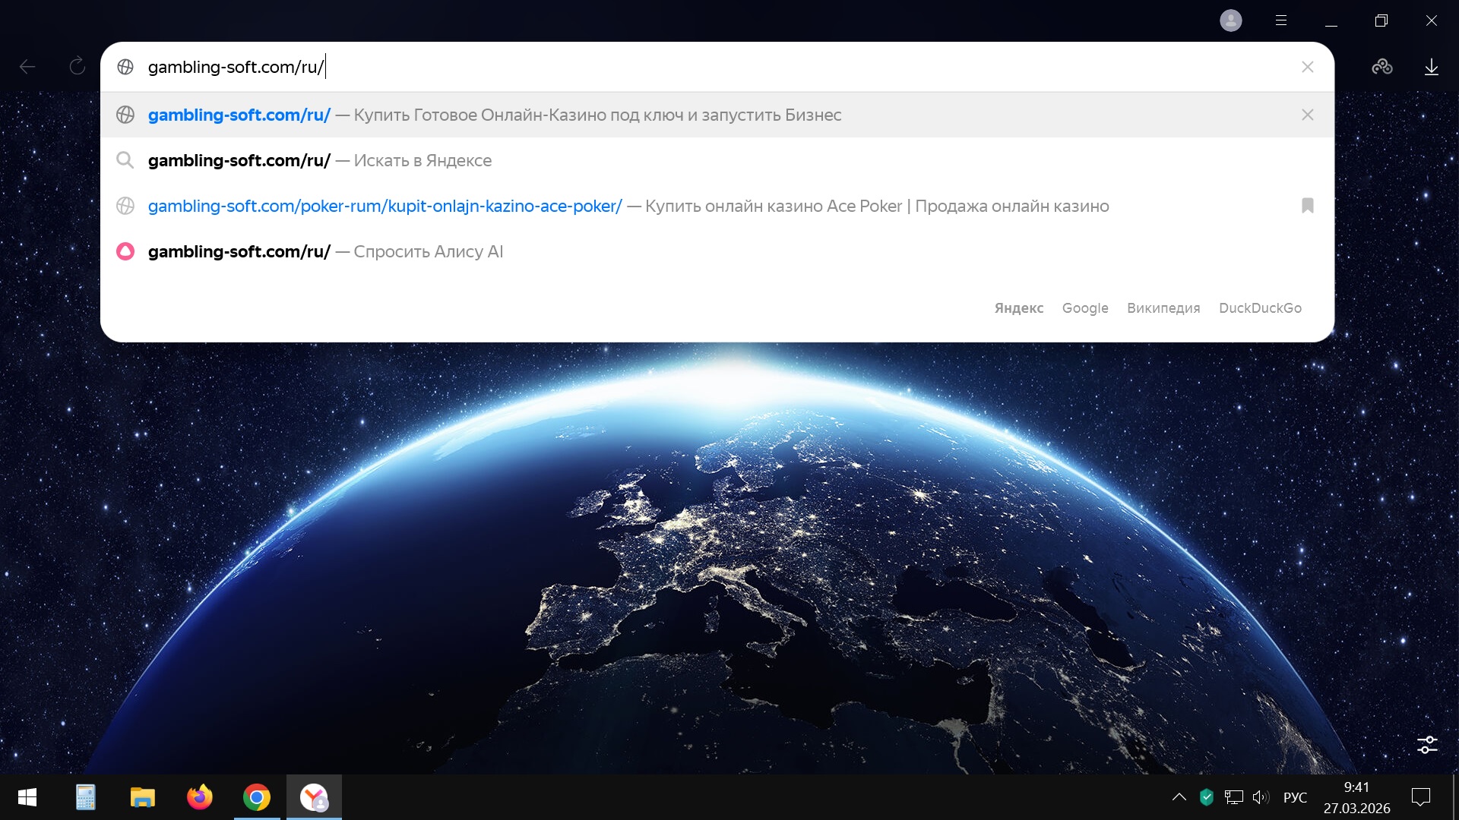This screenshot has width=1459, height=820.
Task: Switch search engine to Википедия
Action: [1163, 308]
